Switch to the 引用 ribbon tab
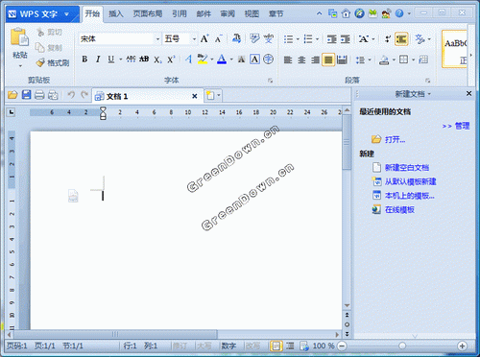 pyautogui.click(x=180, y=13)
